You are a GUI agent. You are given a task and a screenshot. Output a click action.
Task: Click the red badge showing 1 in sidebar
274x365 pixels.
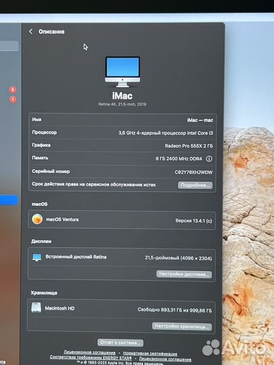click(x=13, y=99)
